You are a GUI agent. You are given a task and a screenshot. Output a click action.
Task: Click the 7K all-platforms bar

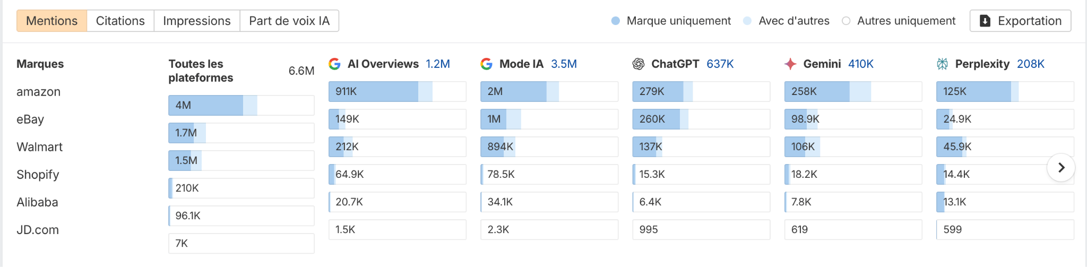pyautogui.click(x=241, y=243)
